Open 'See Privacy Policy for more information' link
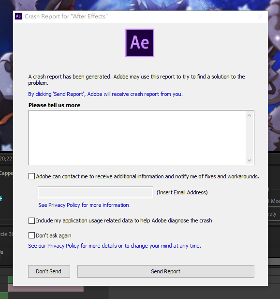280x299 pixels. click(x=84, y=205)
